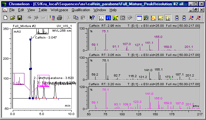
Task: Click the grayed signature icon
Action: click(x=130, y=18)
